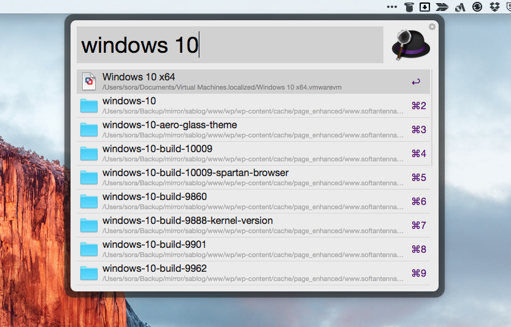Click the double-arrow menu bar icon
The height and width of the screenshot is (327, 511).
pos(442,7)
